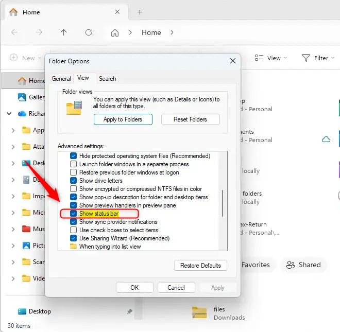The height and width of the screenshot is (332, 340).
Task: Click the advanced settings scrollbar thumb
Action: (x=223, y=203)
